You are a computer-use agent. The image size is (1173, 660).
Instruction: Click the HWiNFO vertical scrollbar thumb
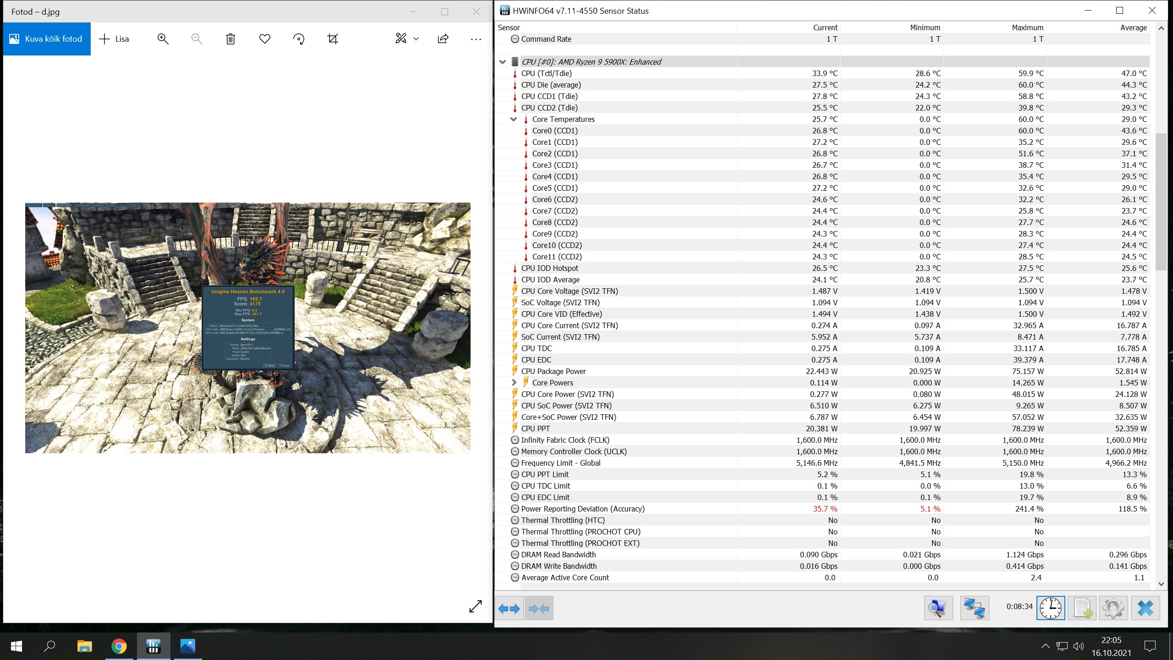[1161, 202]
